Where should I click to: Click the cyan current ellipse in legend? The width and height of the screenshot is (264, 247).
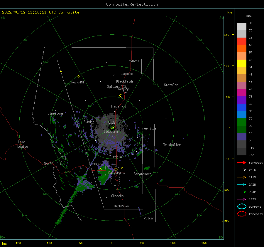pos(242,206)
